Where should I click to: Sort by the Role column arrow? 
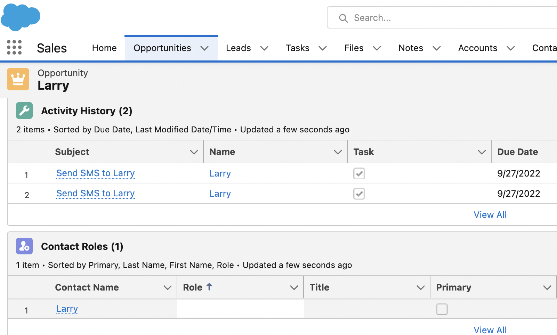pos(209,287)
